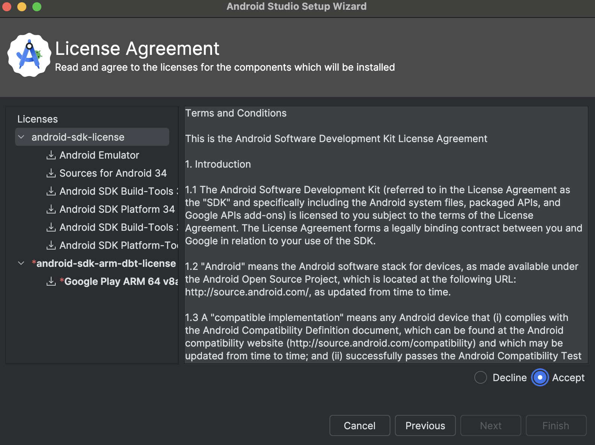
Task: Click the Cancel button
Action: click(x=360, y=425)
